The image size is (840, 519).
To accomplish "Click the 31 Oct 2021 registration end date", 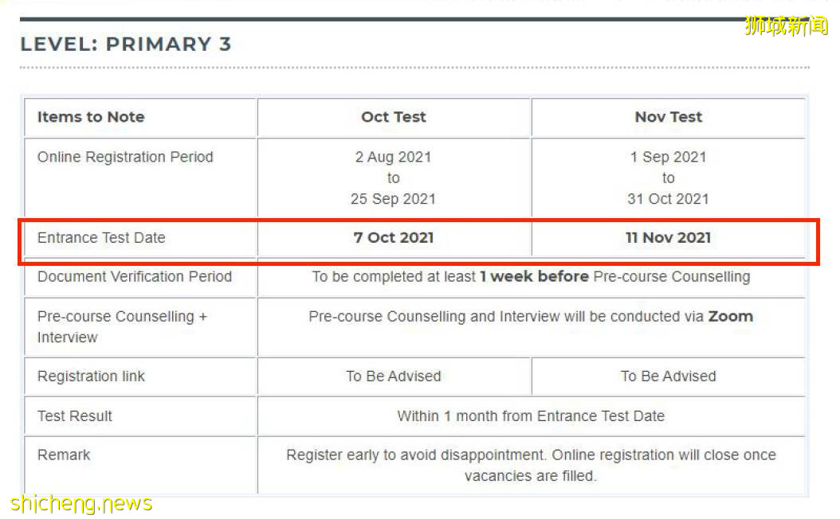I will click(x=668, y=199).
